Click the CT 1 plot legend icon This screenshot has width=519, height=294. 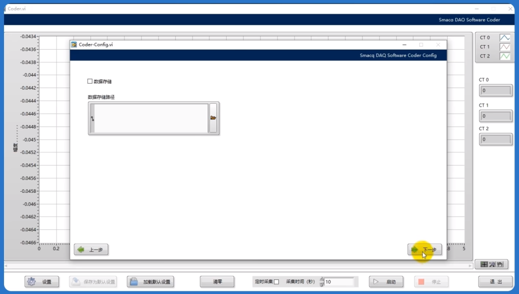[505, 47]
